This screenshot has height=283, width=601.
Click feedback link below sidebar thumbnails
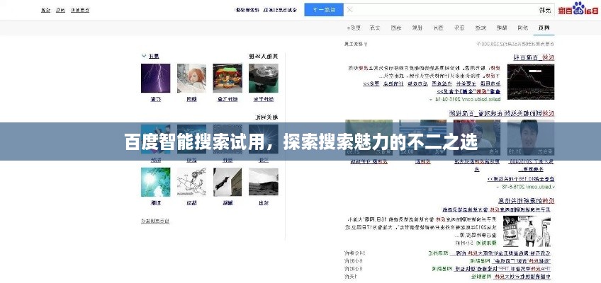[155, 221]
